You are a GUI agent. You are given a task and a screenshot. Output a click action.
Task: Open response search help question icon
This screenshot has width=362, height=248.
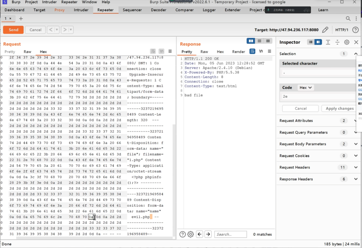click(x=182, y=234)
